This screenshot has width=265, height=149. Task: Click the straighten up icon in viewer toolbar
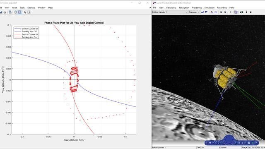[x=212, y=12]
